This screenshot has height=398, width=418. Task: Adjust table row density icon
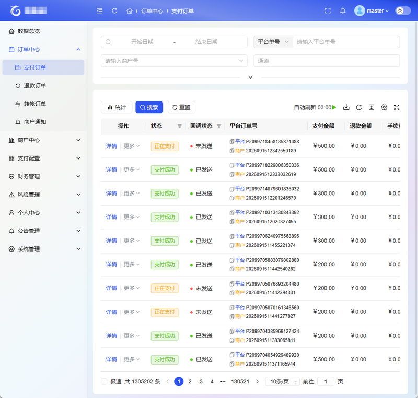pos(371,107)
